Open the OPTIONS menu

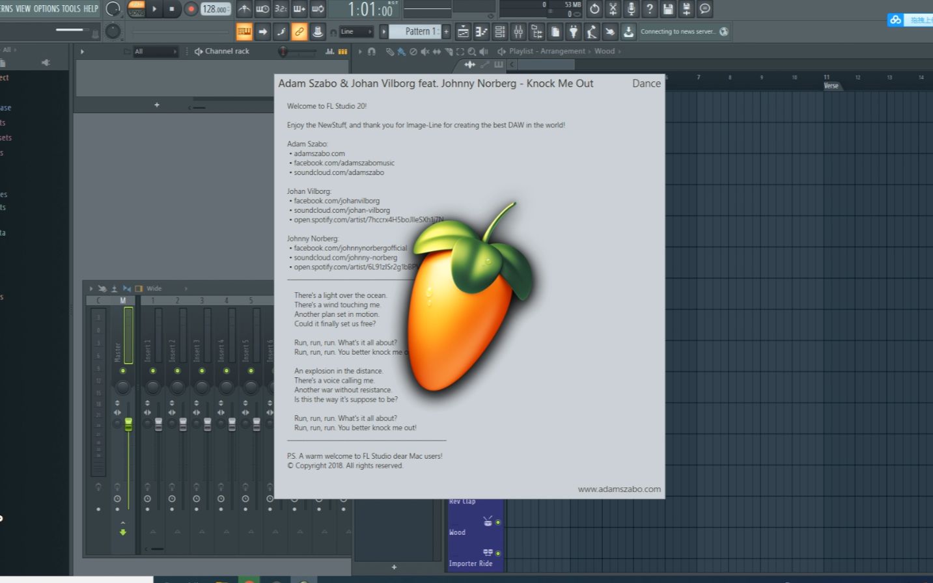pos(46,8)
